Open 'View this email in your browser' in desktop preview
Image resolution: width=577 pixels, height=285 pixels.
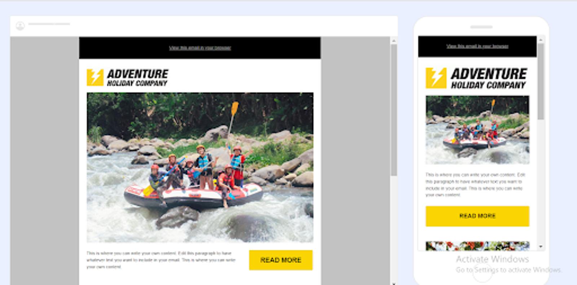(x=200, y=48)
